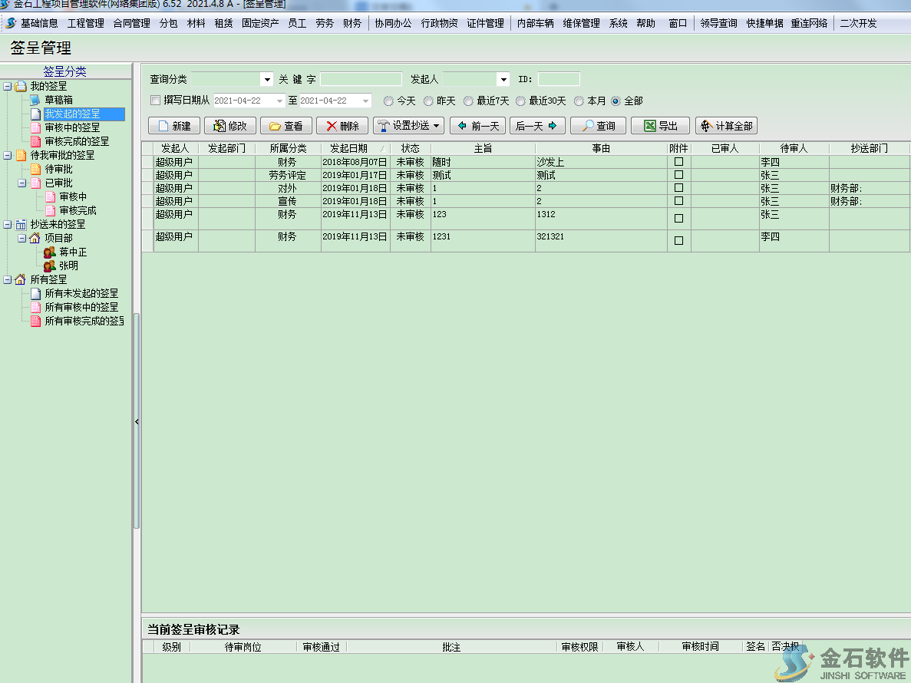Open the 查询分类 dropdown list
This screenshot has width=911, height=683.
pyautogui.click(x=266, y=79)
